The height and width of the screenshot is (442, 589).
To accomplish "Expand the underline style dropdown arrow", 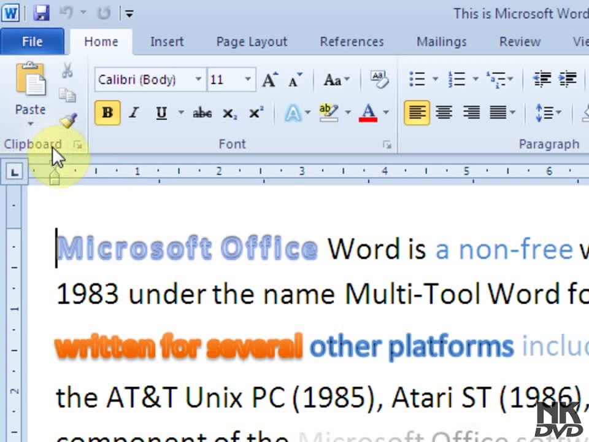I will pos(181,112).
